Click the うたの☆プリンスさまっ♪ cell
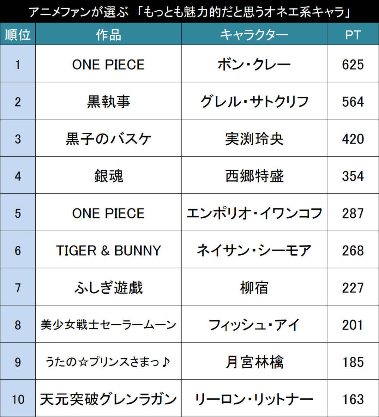 click(108, 361)
